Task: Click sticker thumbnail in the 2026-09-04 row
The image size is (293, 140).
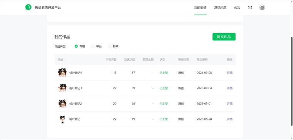Action: (x=62, y=88)
